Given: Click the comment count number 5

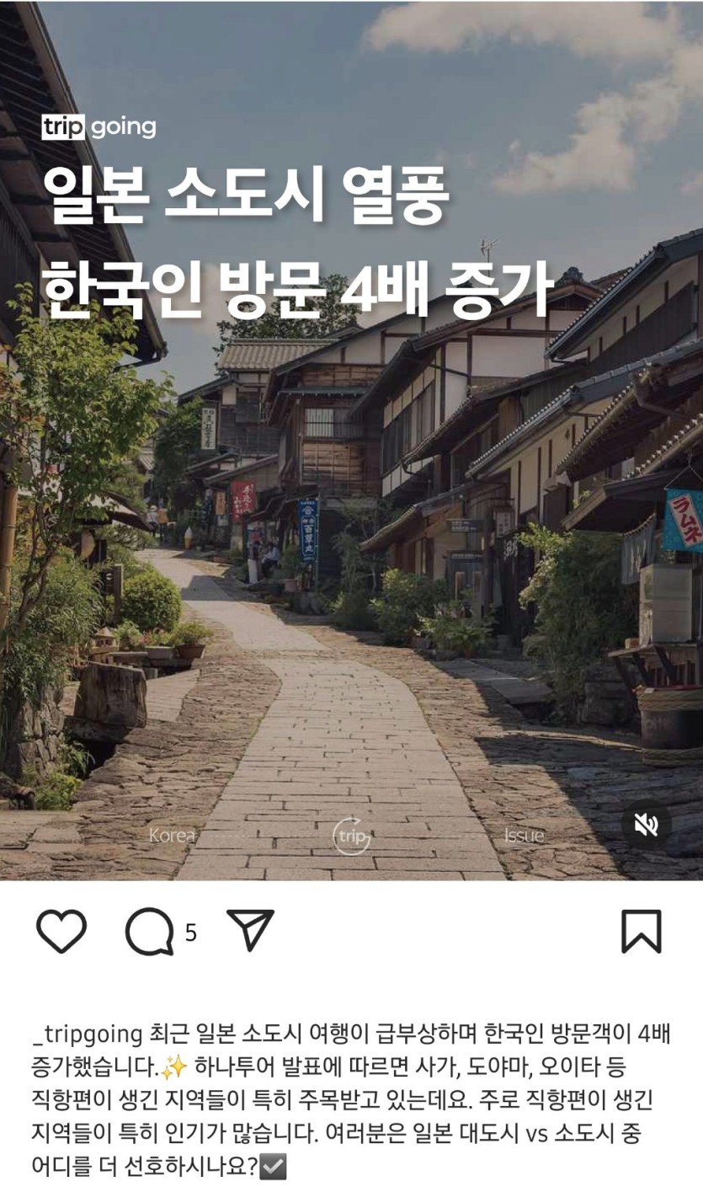Looking at the screenshot, I should 190,933.
